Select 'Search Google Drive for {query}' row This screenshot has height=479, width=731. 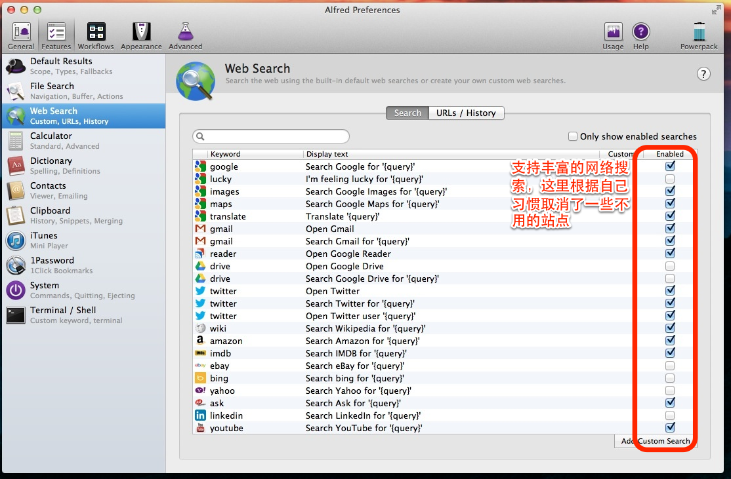coord(445,278)
